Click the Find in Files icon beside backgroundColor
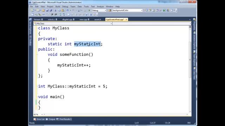The height and width of the screenshot is (126, 225). tap(110, 10)
